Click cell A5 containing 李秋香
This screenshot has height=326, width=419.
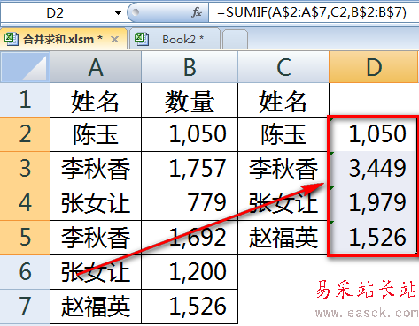(x=96, y=238)
